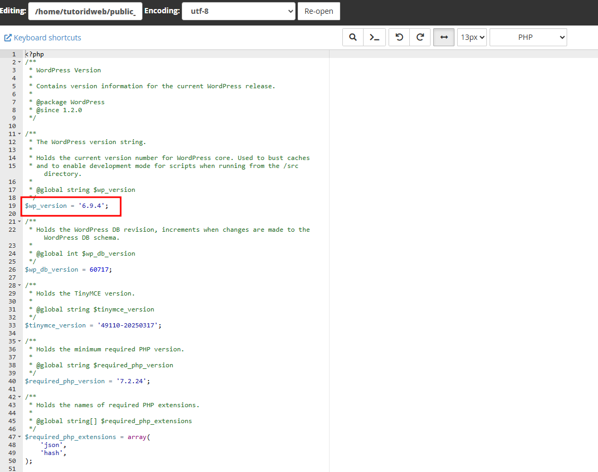Collapse the comment fold at line 28
598x472 pixels.
click(x=20, y=285)
